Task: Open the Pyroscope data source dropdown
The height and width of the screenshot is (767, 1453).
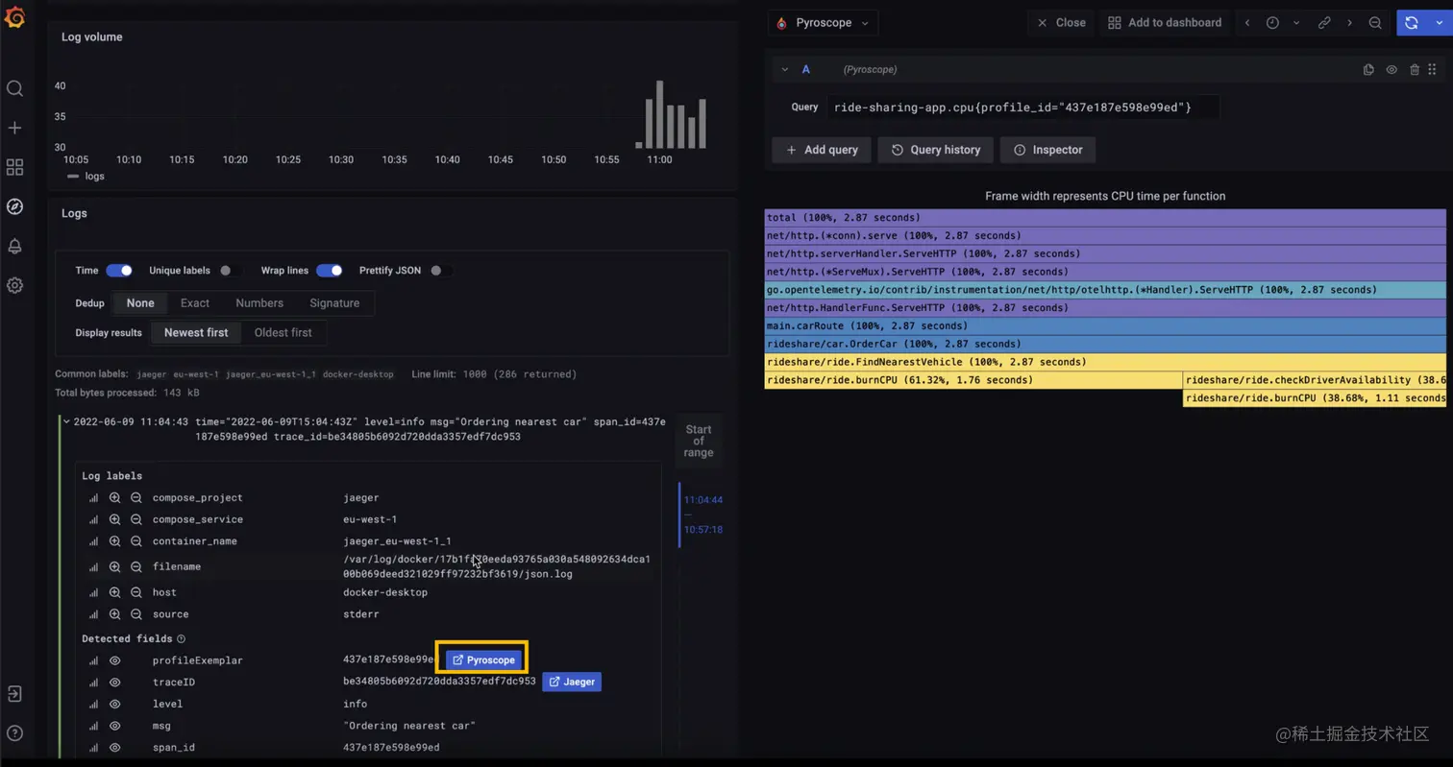Action: 823,23
